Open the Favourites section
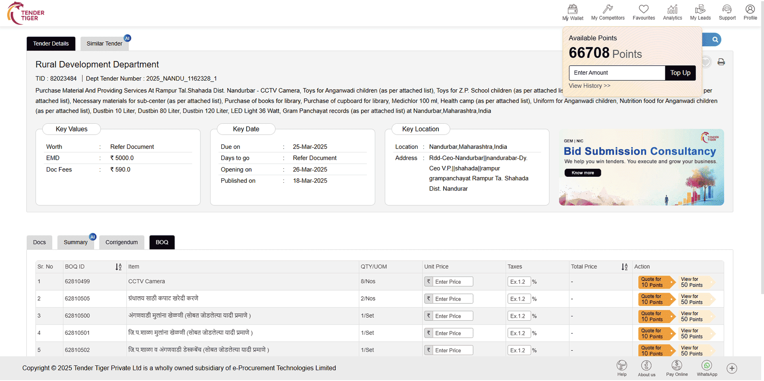Viewport: 764px width, 381px height. pyautogui.click(x=643, y=12)
